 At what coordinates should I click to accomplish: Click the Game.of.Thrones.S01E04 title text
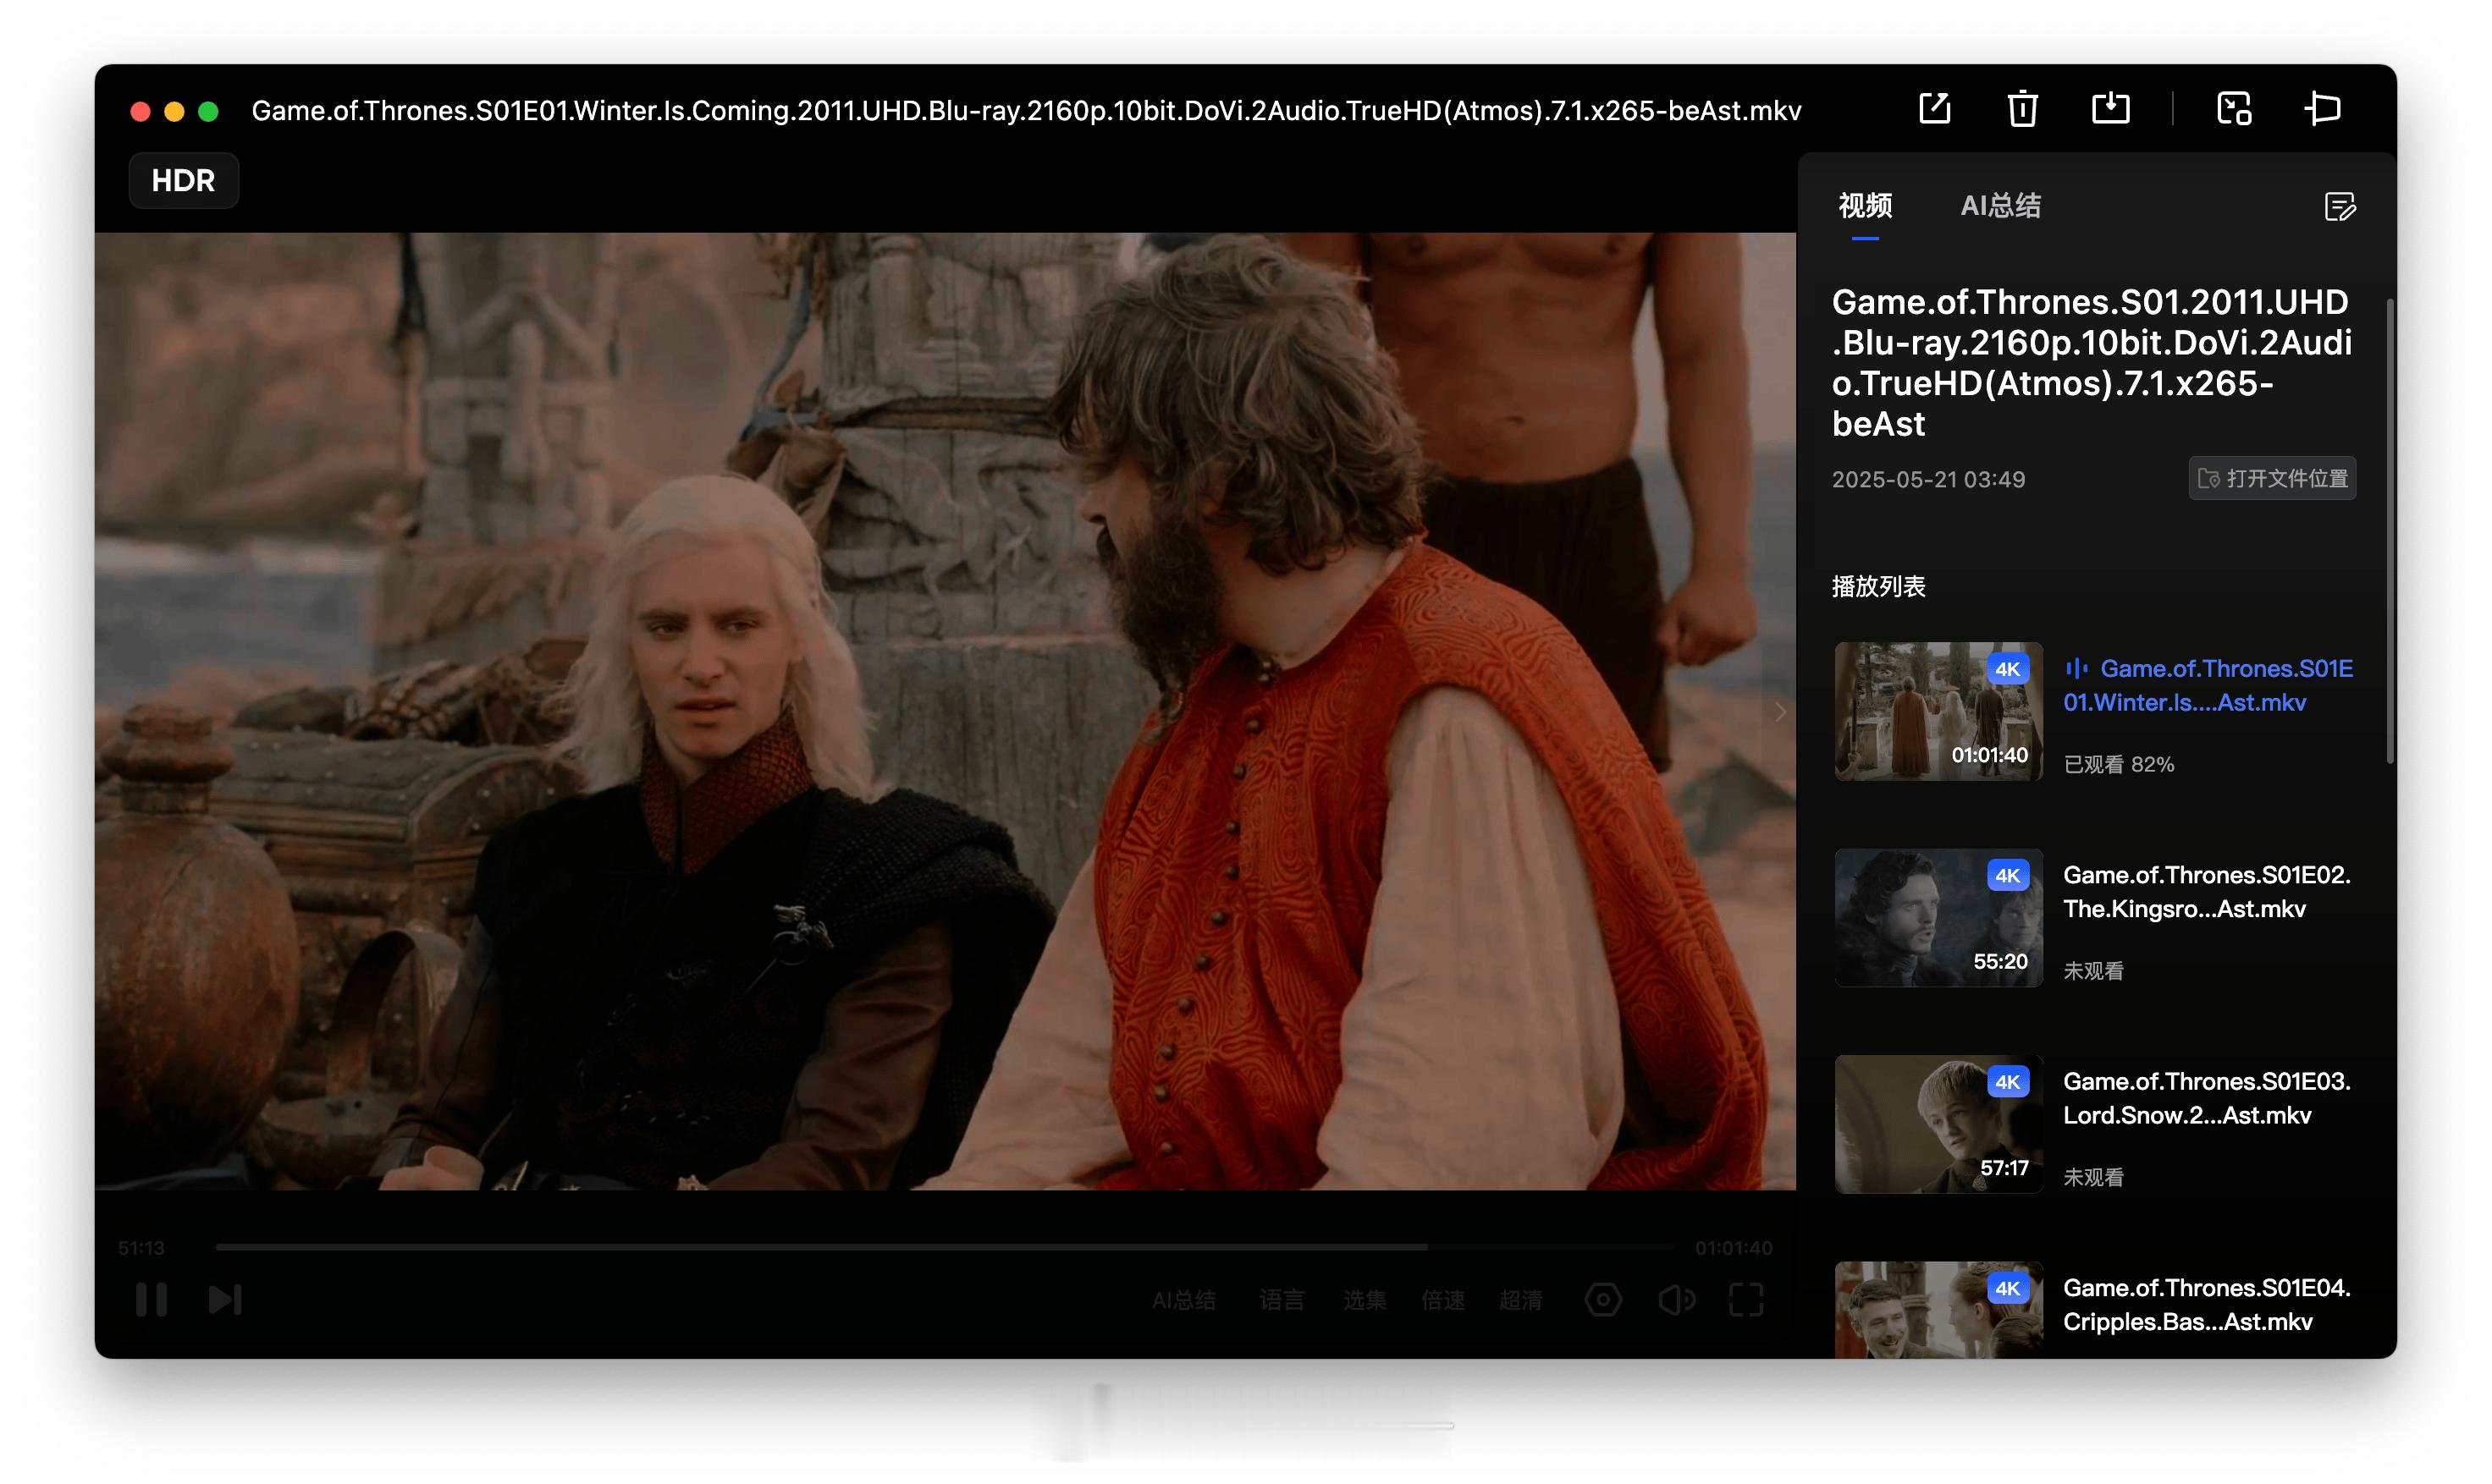[2206, 1304]
